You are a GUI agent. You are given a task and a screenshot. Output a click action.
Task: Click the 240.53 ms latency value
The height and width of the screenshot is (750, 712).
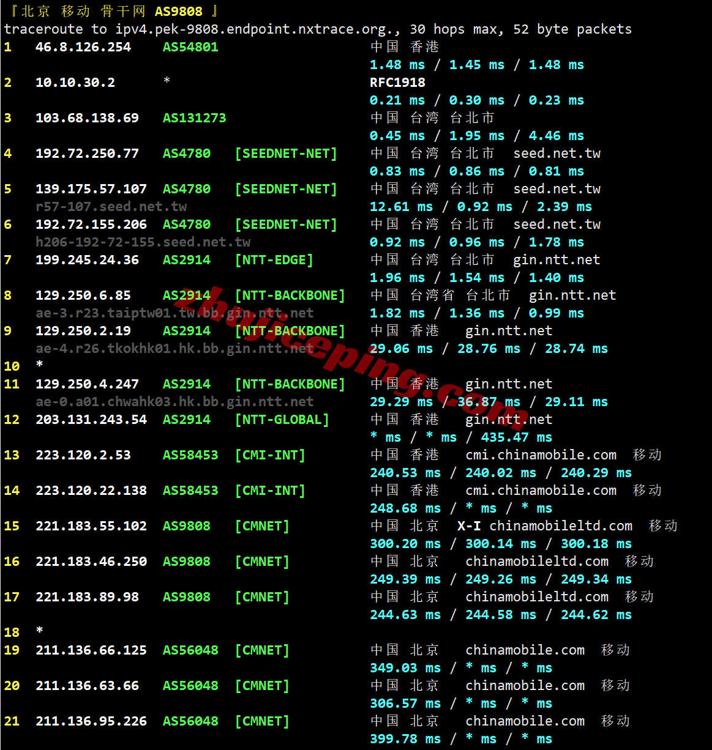point(405,473)
